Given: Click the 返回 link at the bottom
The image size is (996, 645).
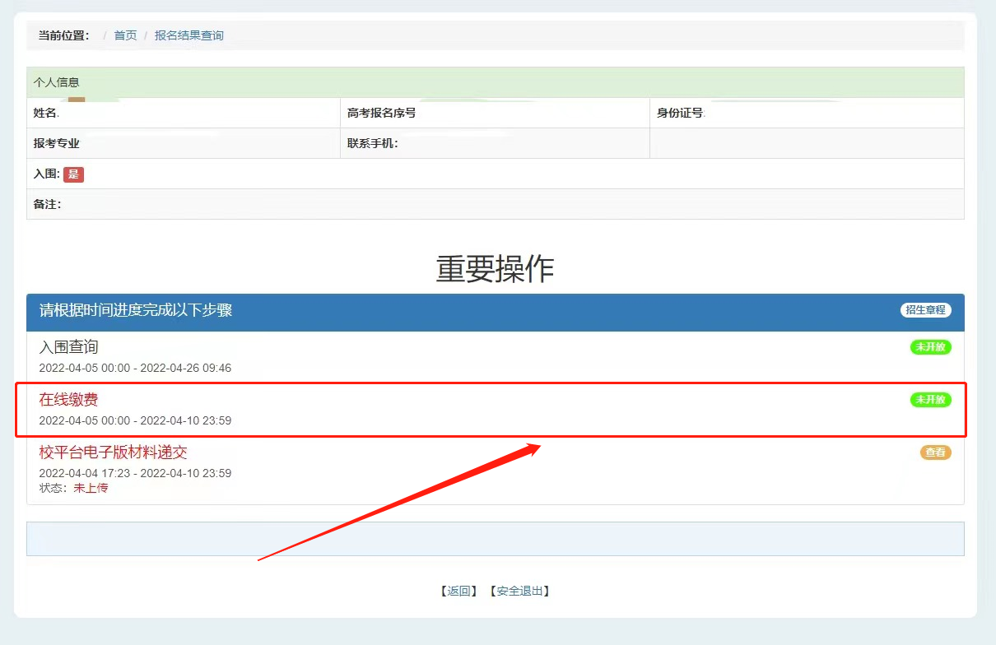Looking at the screenshot, I should click(458, 591).
